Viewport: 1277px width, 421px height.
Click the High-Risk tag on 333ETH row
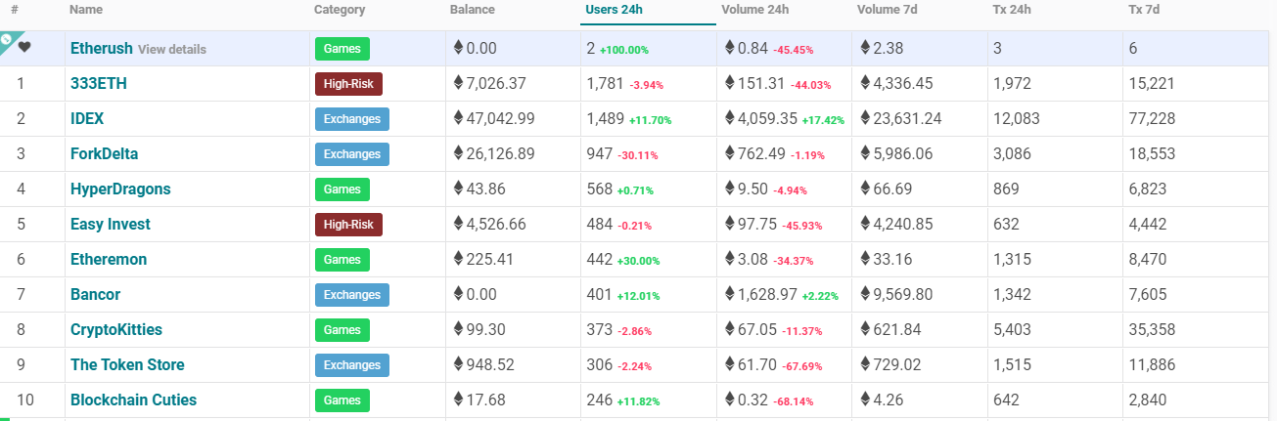[348, 84]
